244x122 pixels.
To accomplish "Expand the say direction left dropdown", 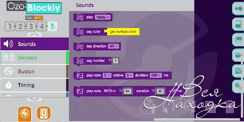I will point(113,46).
